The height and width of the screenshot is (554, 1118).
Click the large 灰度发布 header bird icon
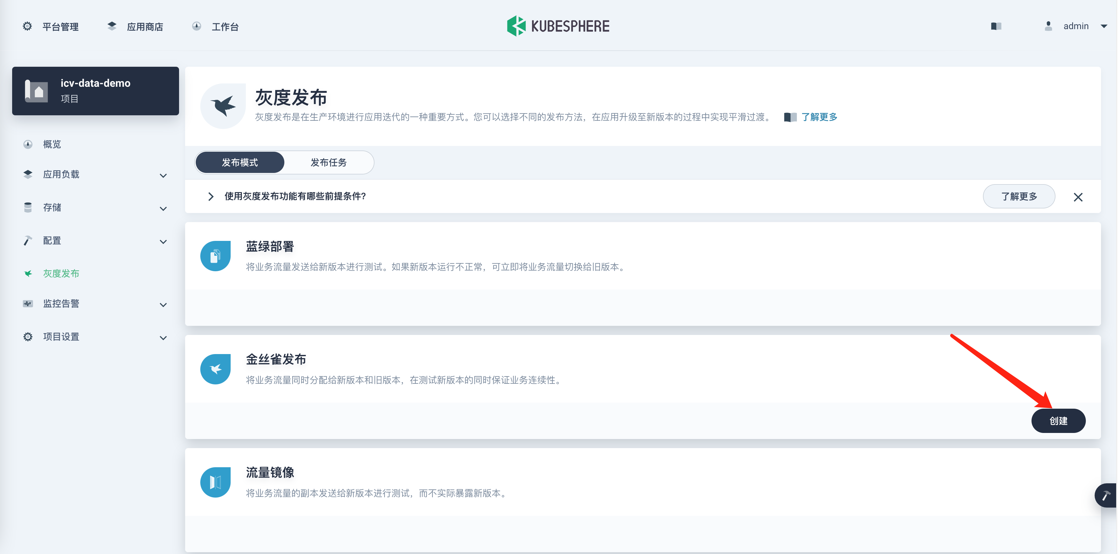click(223, 106)
